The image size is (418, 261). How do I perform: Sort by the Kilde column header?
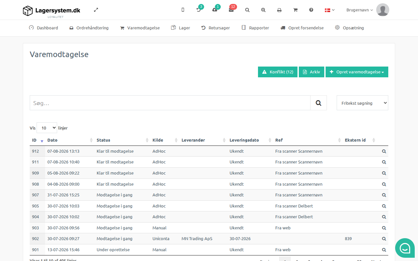tap(165, 140)
